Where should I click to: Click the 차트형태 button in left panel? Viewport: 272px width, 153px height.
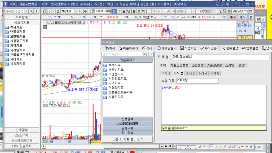click(22, 17)
